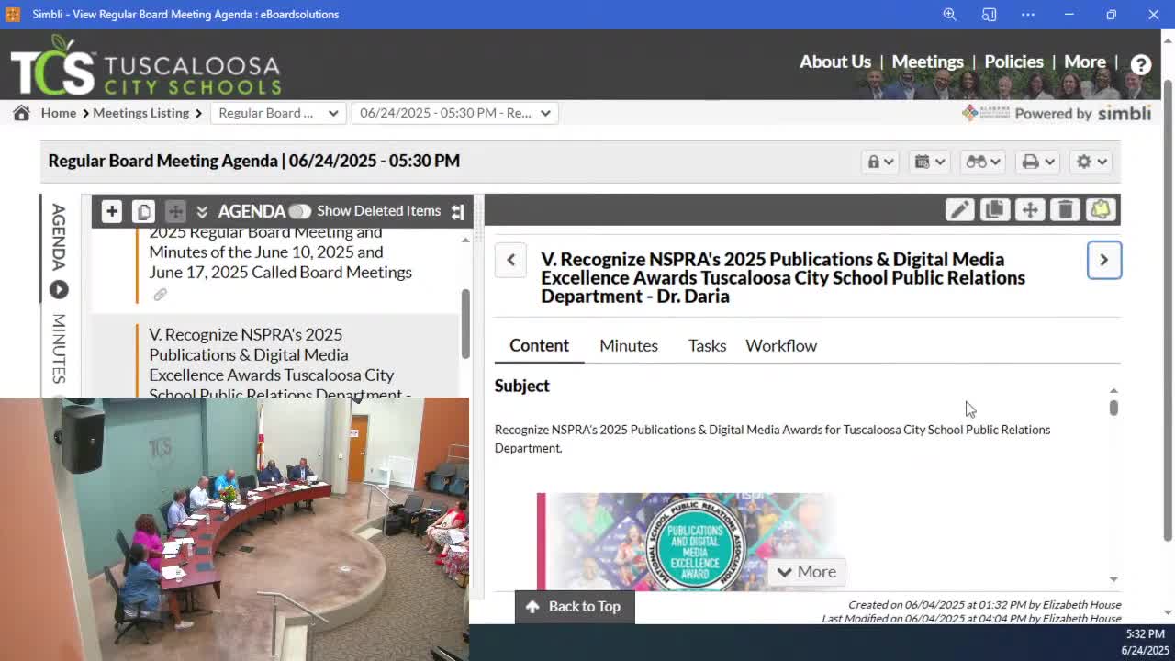This screenshot has height=661, width=1175.
Task: Open the help question mark icon
Action: coord(1140,63)
